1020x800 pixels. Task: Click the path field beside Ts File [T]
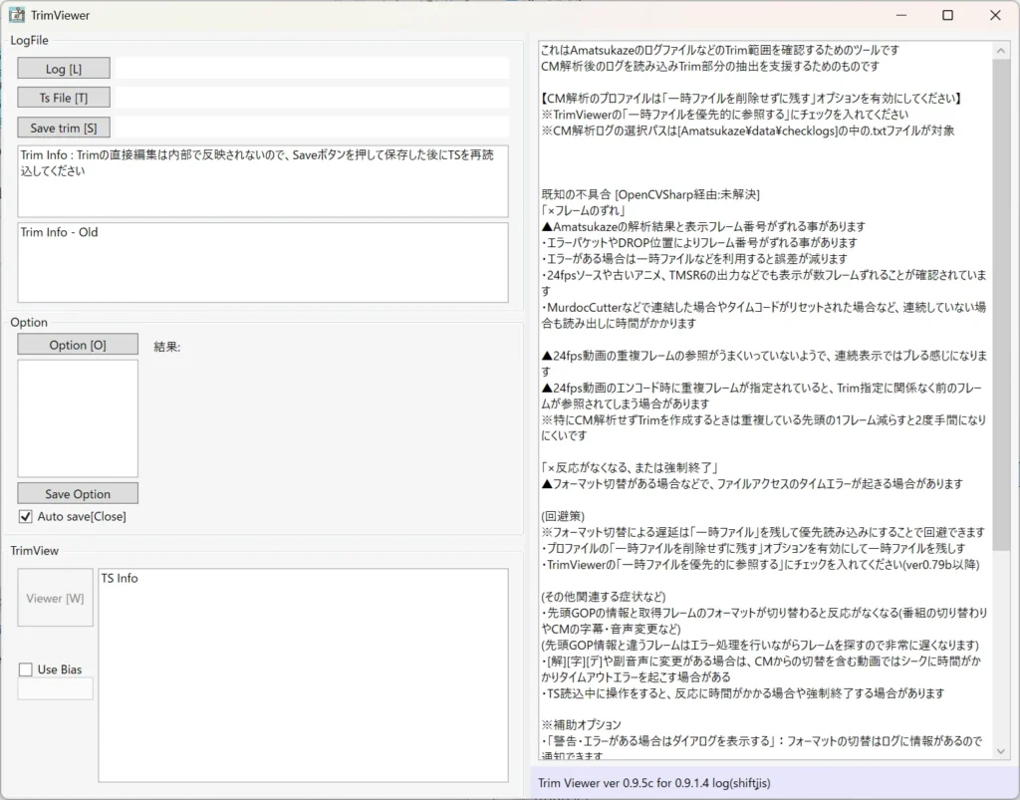click(x=312, y=98)
